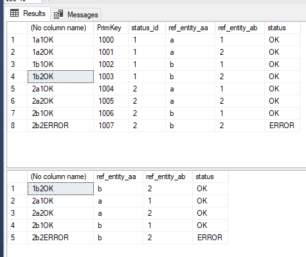Click PrimKey value 1004
Image resolution: width=306 pixels, height=257 pixels.
111,89
